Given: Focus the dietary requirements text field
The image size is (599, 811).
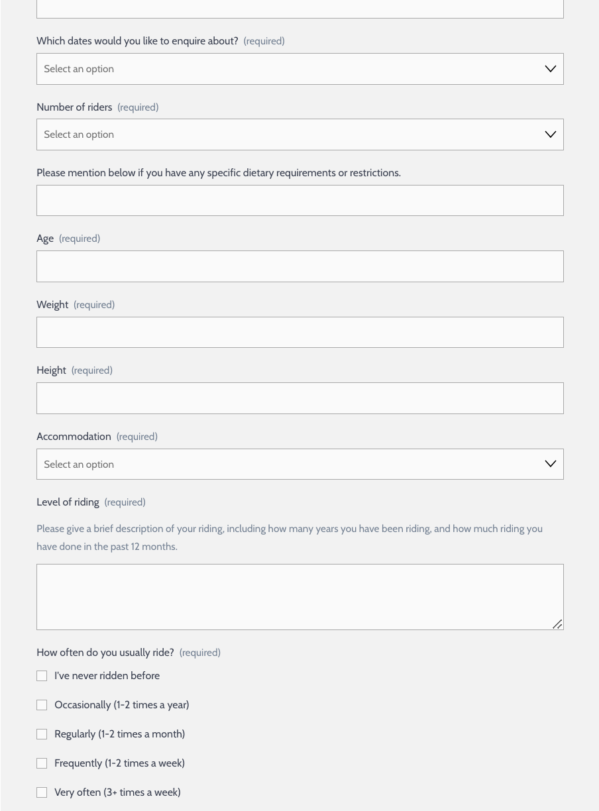Looking at the screenshot, I should [300, 200].
